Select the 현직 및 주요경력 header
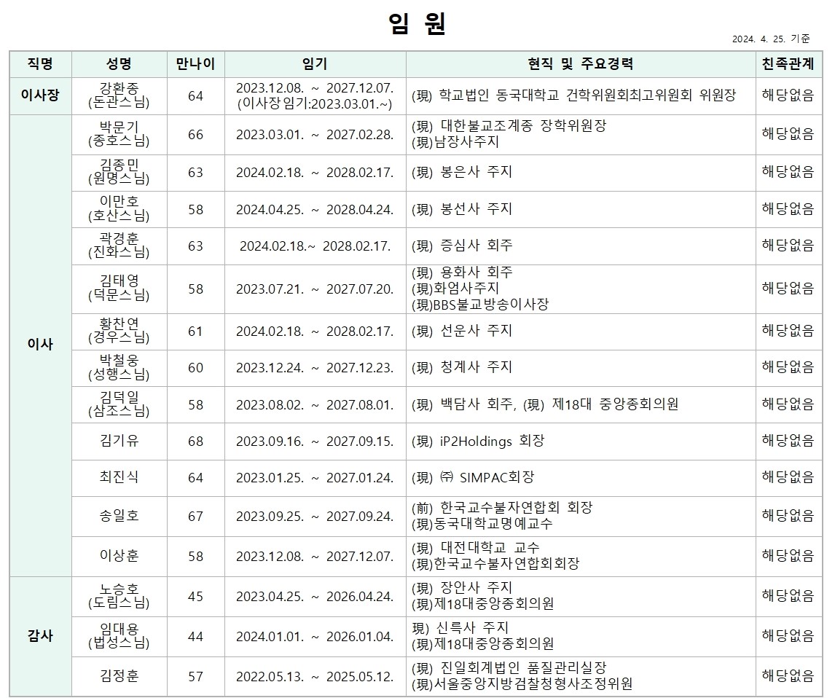The height and width of the screenshot is (698, 835). (580, 63)
